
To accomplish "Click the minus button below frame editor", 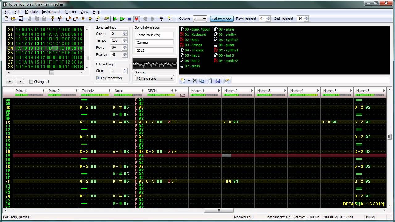I will click(20, 82).
